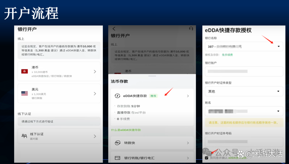
Task: Click the 推荐 tag on eDDA option
Action: point(153,96)
